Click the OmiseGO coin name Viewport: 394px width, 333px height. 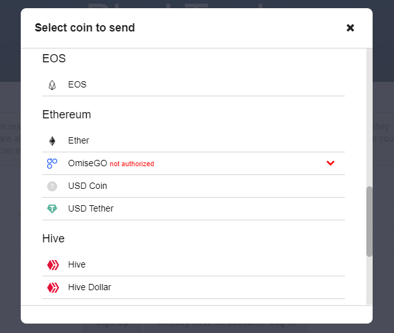88,164
